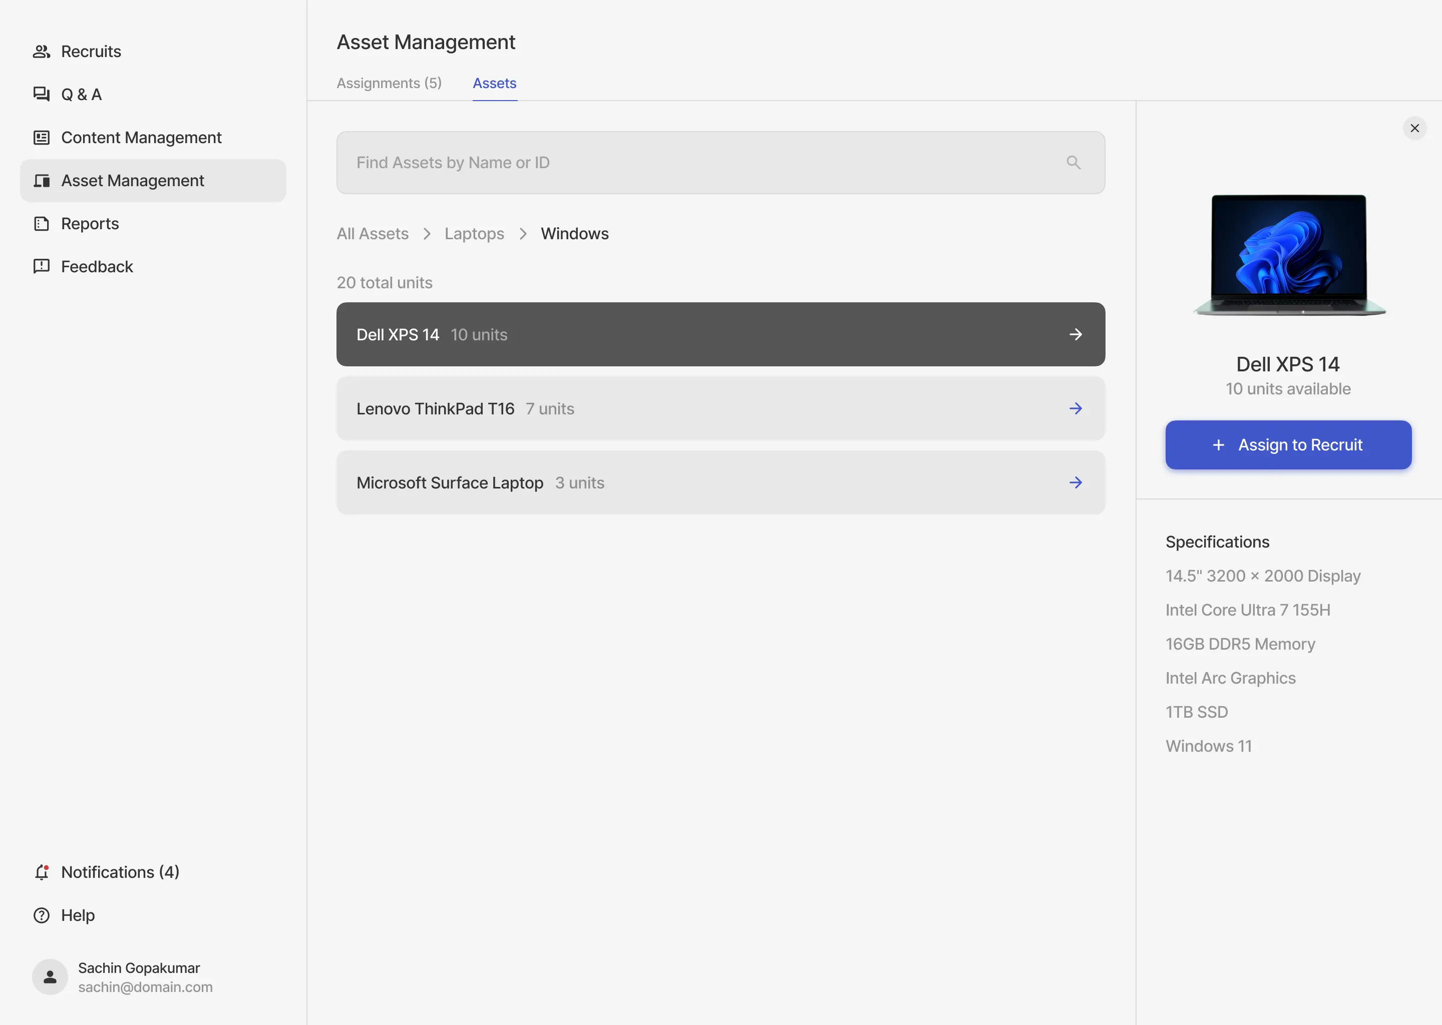Click the user avatar icon
Screen dimensions: 1442x1025
pyautogui.click(x=50, y=977)
